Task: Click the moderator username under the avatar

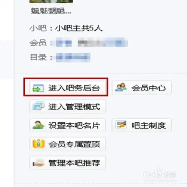Action: coord(51,11)
